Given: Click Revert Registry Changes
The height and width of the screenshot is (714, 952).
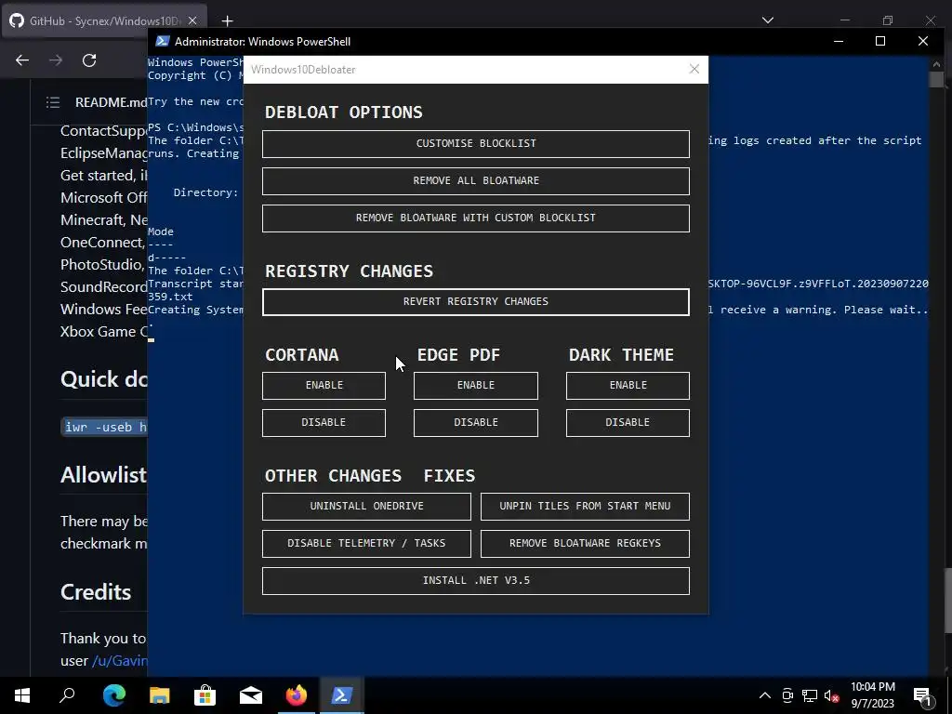Looking at the screenshot, I should [x=475, y=302].
